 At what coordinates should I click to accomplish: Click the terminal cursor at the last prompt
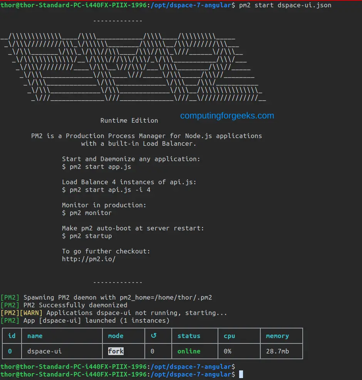[241, 374]
